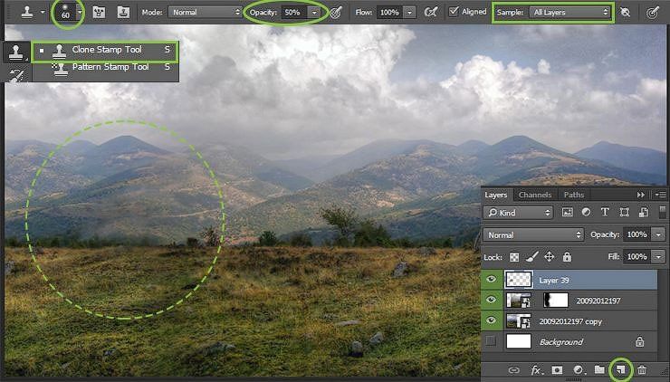Create a new group folder
The height and width of the screenshot is (382, 670).
[x=599, y=370]
